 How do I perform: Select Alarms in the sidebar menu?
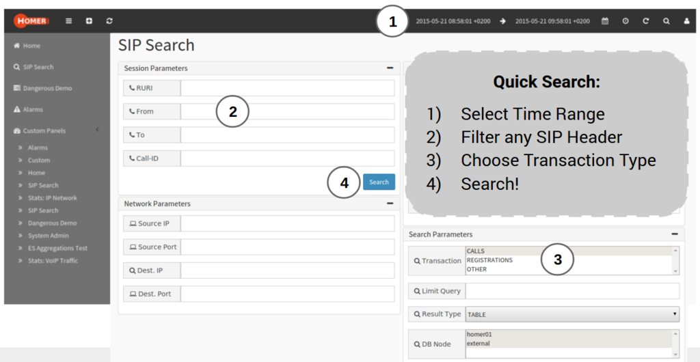tap(32, 109)
